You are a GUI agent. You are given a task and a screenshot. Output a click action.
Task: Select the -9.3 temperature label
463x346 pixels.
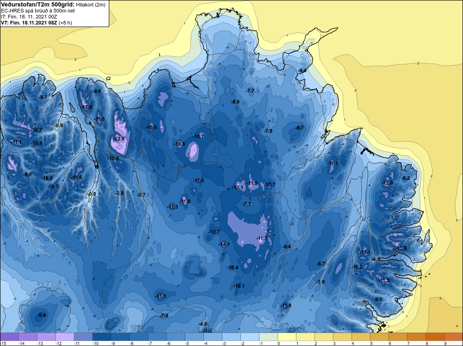378,299
